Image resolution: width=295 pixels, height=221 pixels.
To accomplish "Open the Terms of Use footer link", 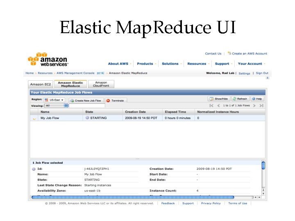I will point(238,203).
